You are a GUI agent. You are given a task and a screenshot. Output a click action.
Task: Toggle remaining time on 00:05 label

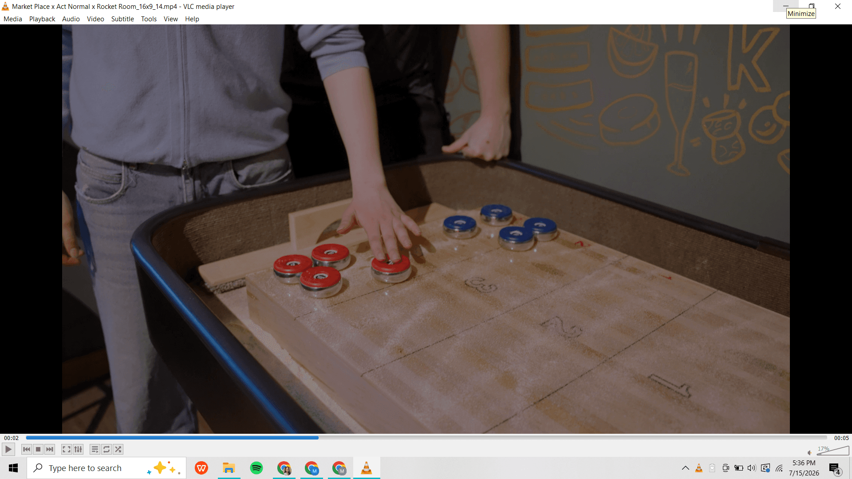pyautogui.click(x=841, y=438)
